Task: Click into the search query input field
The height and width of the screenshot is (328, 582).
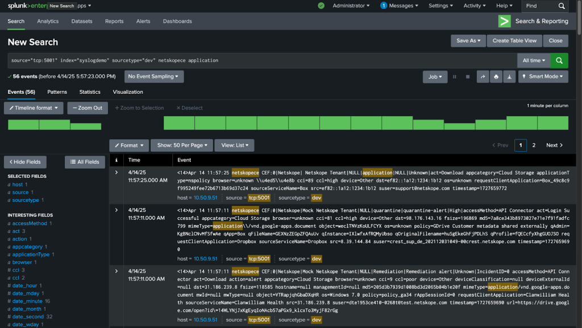Action: pos(262,60)
